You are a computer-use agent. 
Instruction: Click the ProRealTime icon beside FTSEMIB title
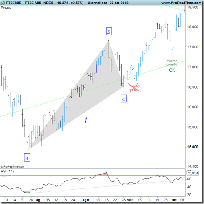pyautogui.click(x=3, y=3)
